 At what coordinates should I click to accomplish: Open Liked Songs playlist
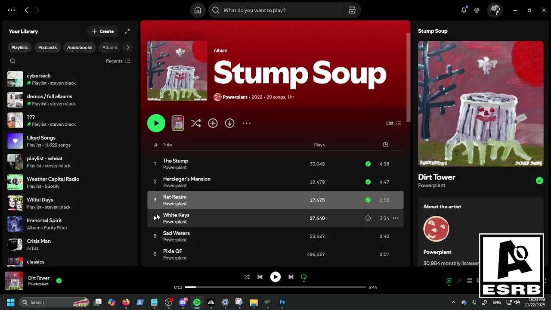pyautogui.click(x=71, y=141)
